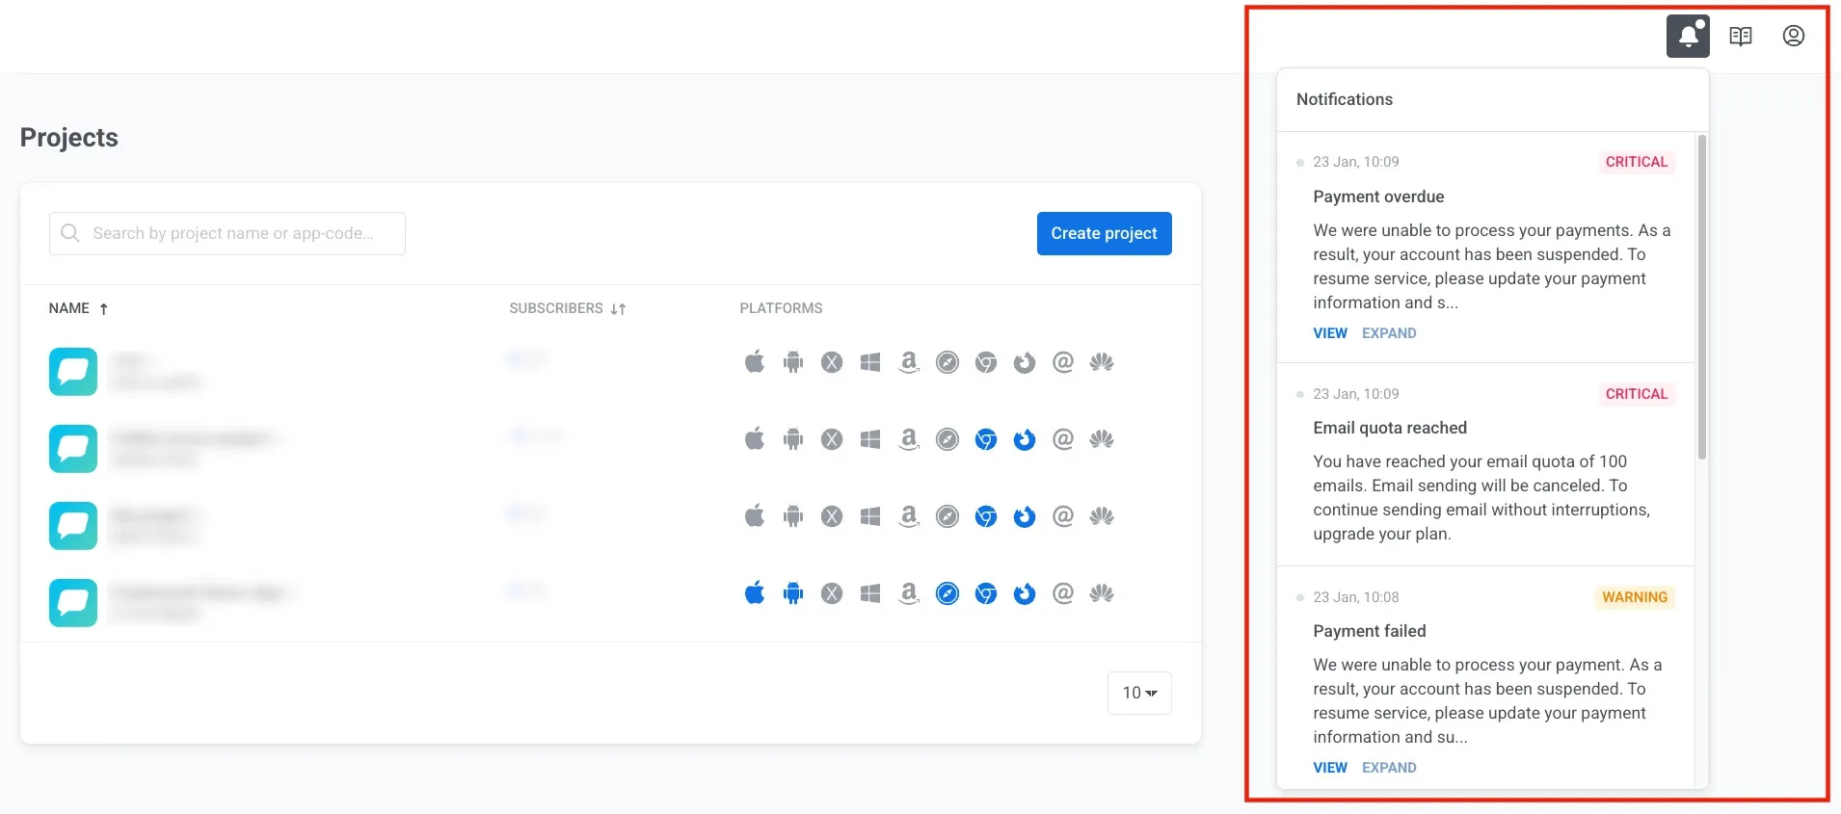Click the Chrome platform icon in the second project row

pyautogui.click(x=985, y=440)
